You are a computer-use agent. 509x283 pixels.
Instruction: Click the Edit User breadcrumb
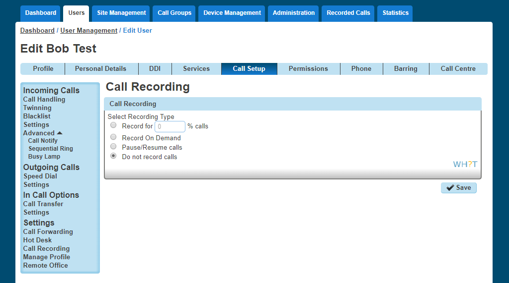[137, 30]
